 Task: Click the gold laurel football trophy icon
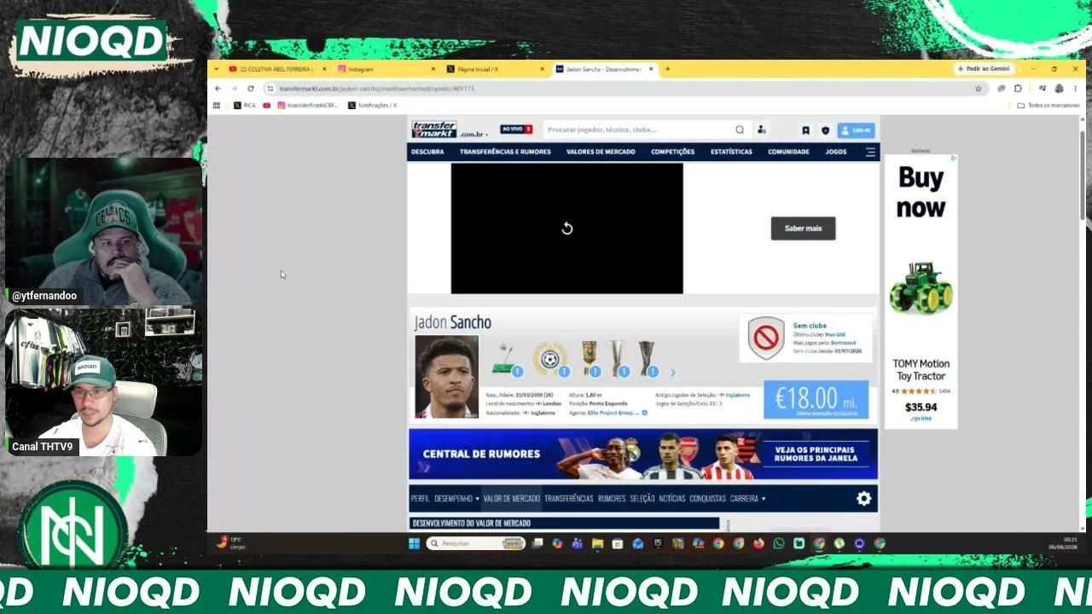coord(551,359)
